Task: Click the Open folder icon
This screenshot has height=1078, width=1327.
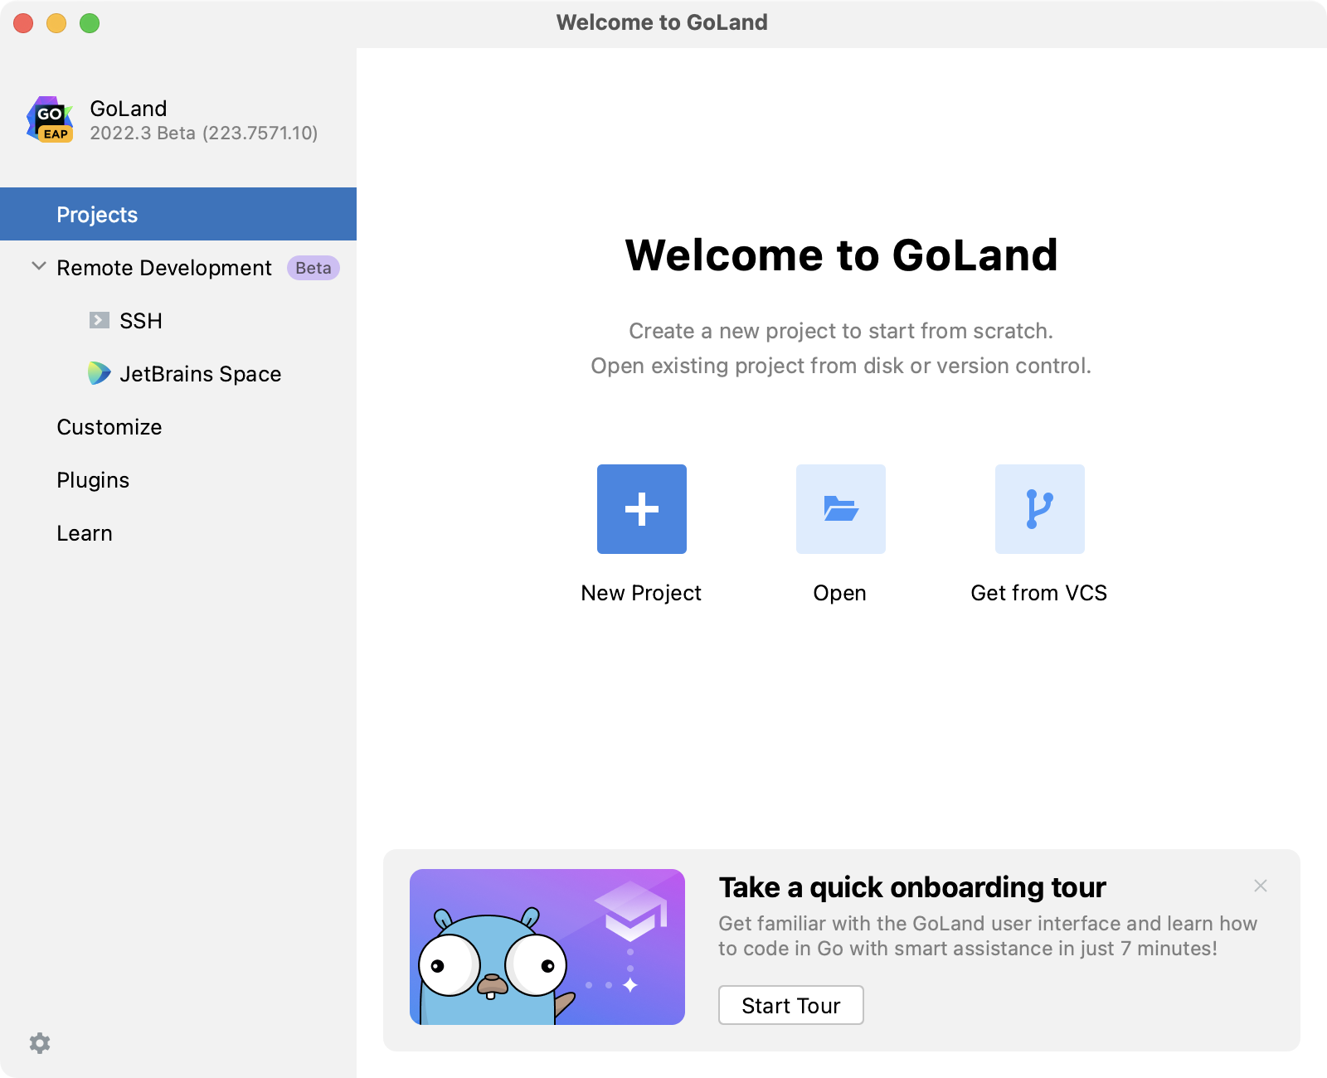Action: click(x=841, y=509)
